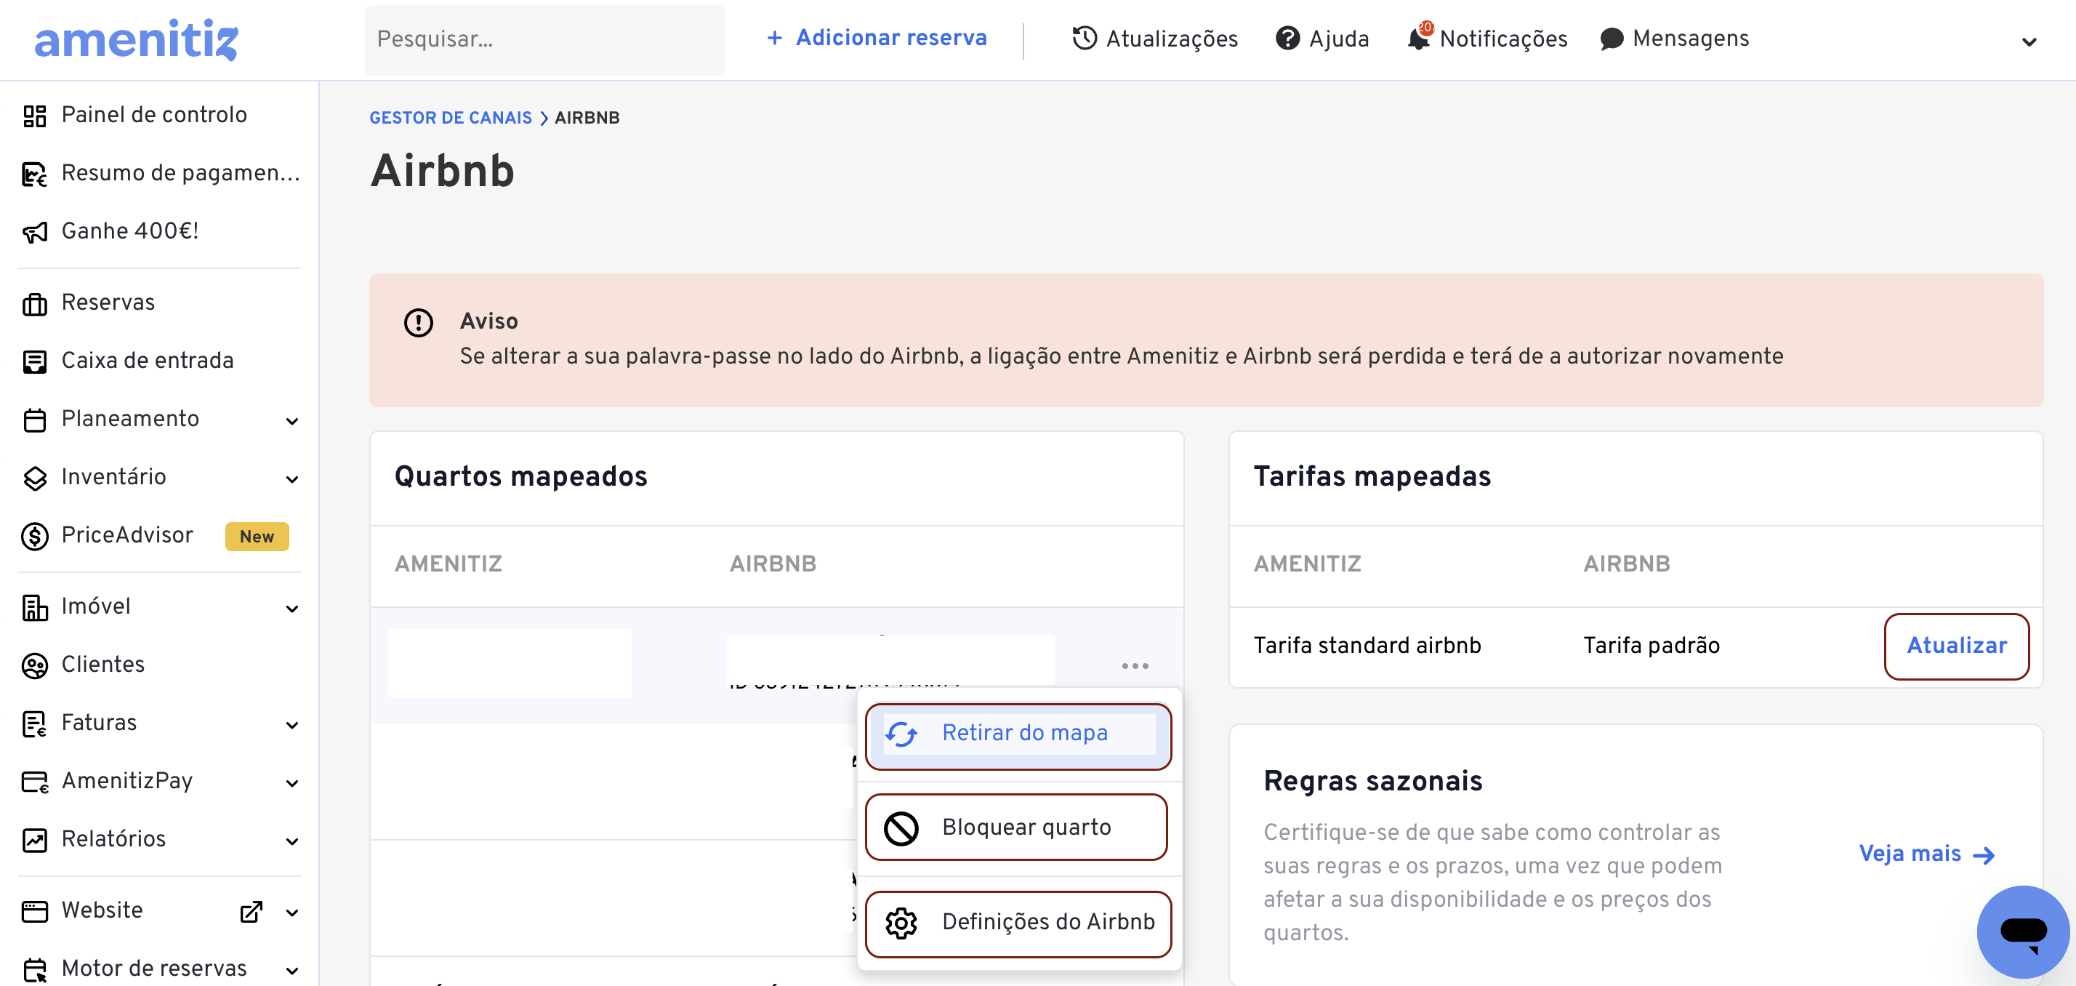Click the Quartos mapeados heading

click(520, 477)
